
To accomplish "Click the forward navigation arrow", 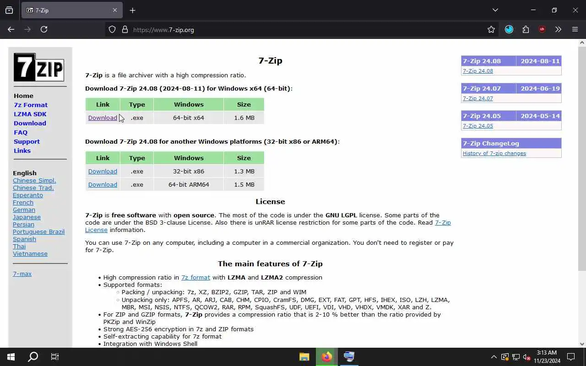I will 27,29.
